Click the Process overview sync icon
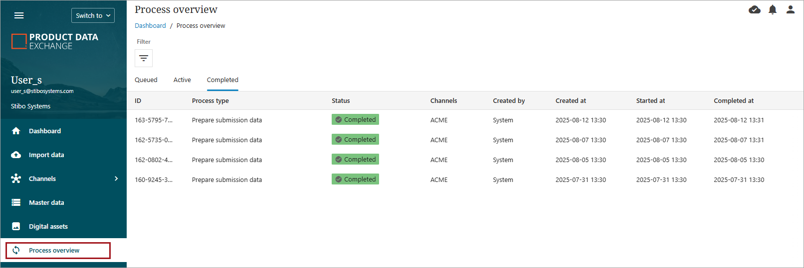This screenshot has height=268, width=804. (16, 250)
